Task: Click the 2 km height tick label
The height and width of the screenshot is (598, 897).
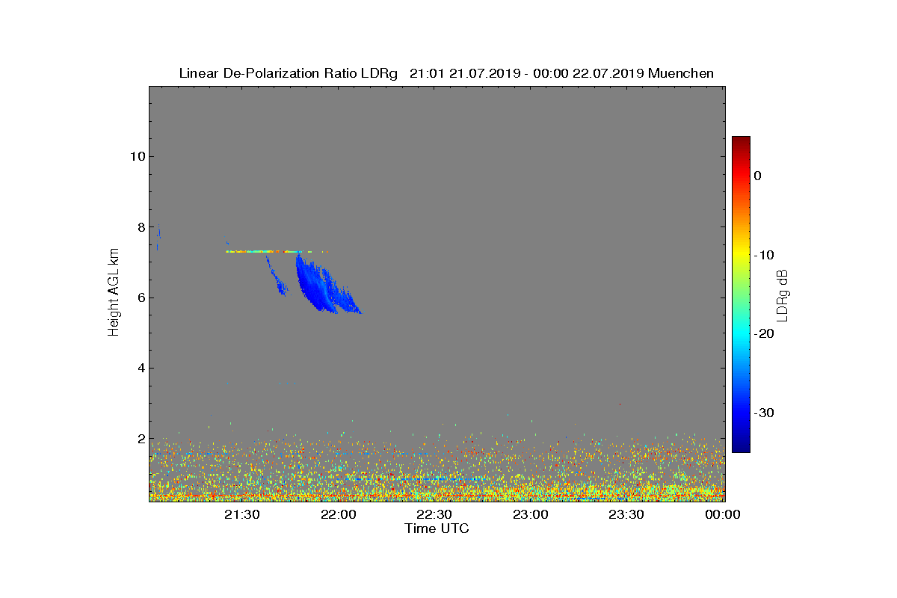Action: [140, 439]
